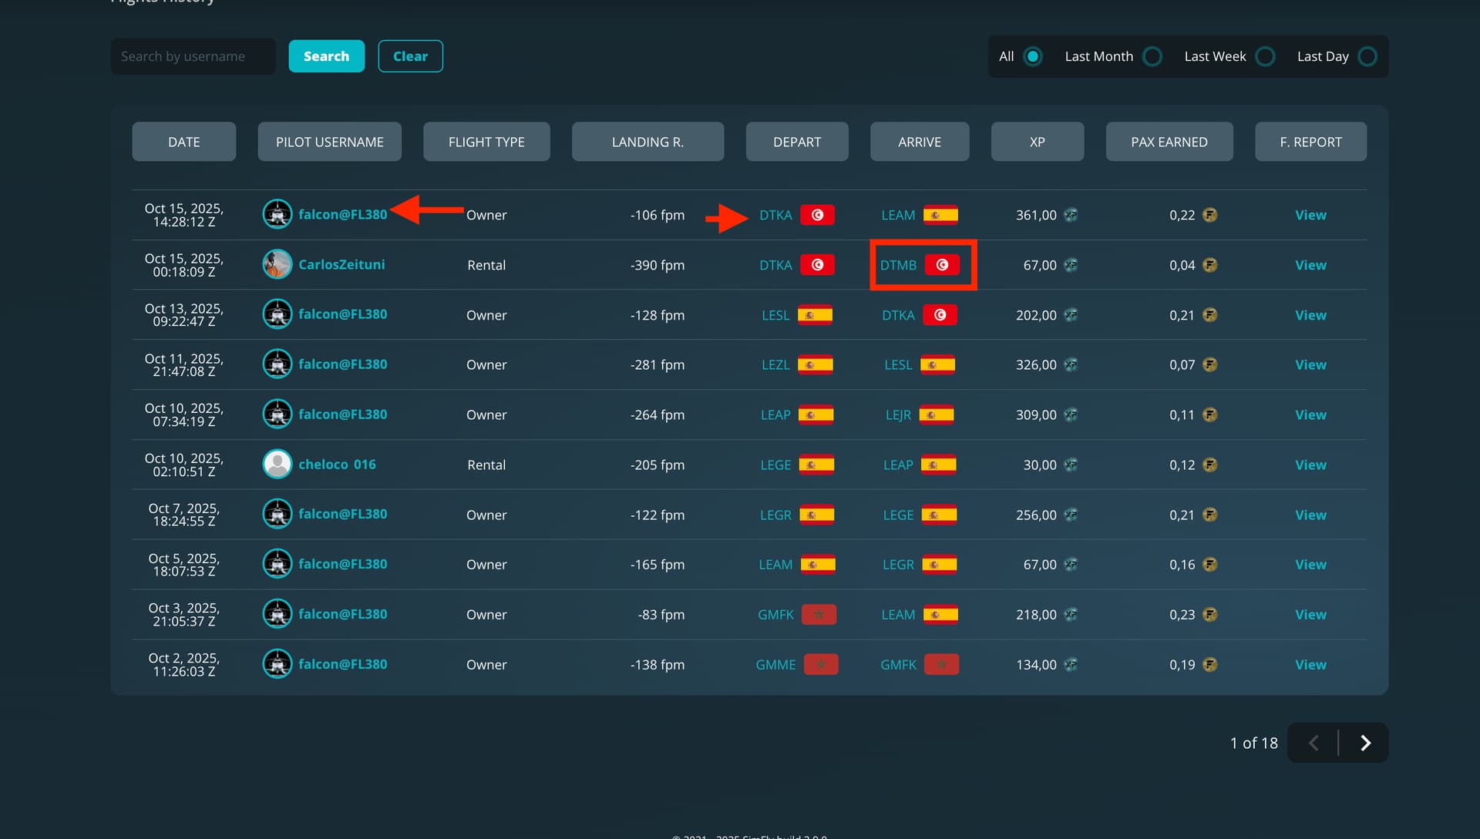
Task: Click Tunisia flag beside DTMB arrival
Action: [942, 264]
